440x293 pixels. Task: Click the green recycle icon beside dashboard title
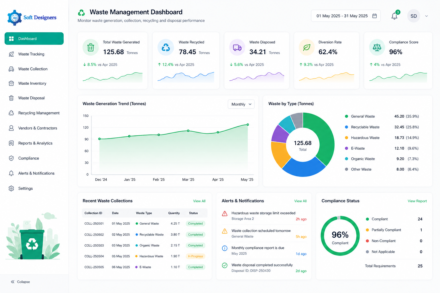81,13
